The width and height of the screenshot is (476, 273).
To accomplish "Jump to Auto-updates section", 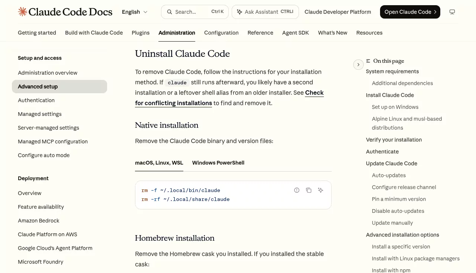I will pos(389,175).
